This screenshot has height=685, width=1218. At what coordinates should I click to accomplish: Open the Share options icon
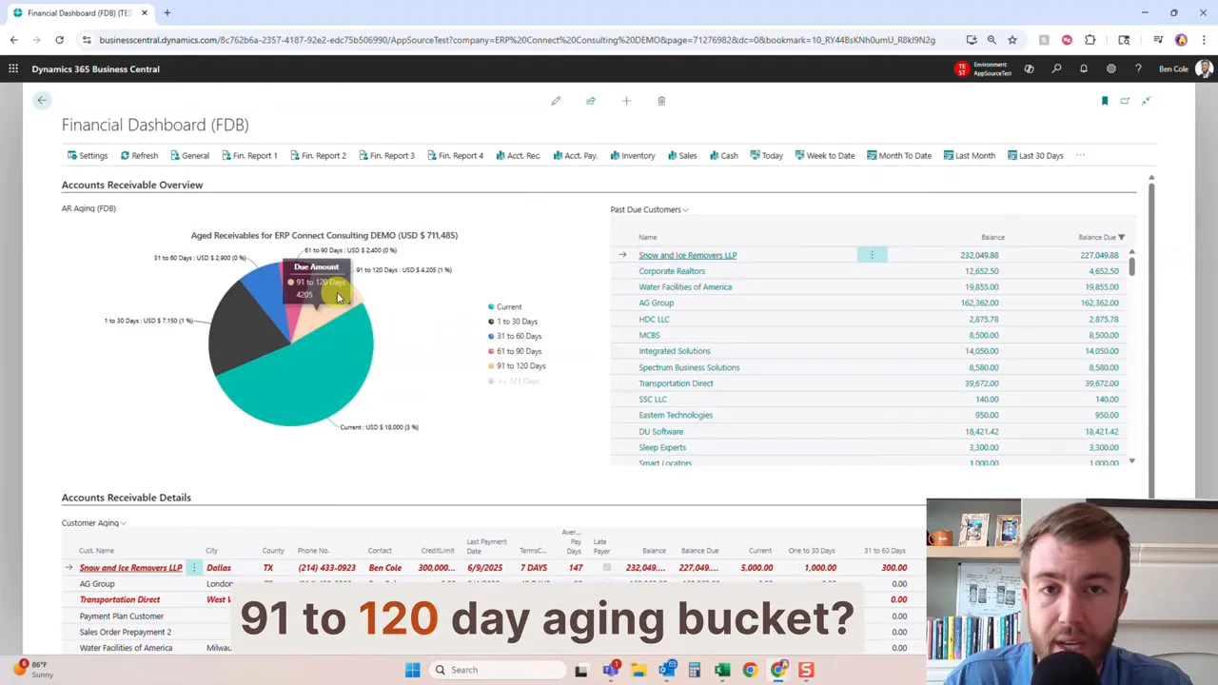[x=590, y=100]
